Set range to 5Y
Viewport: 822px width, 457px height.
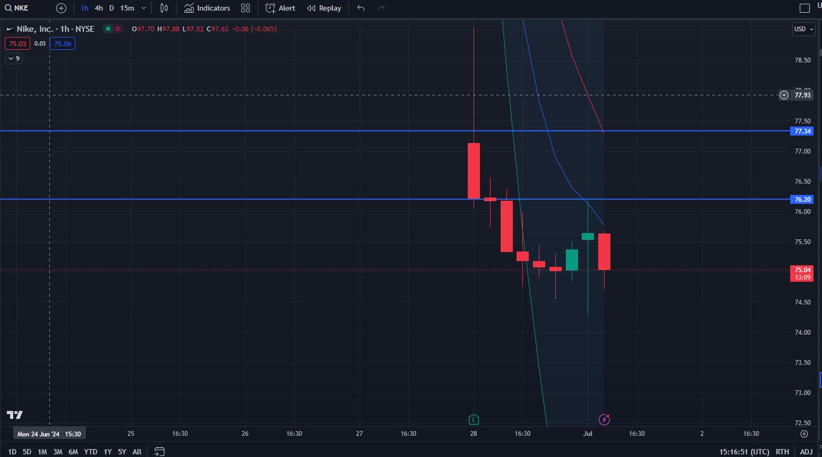coord(122,452)
